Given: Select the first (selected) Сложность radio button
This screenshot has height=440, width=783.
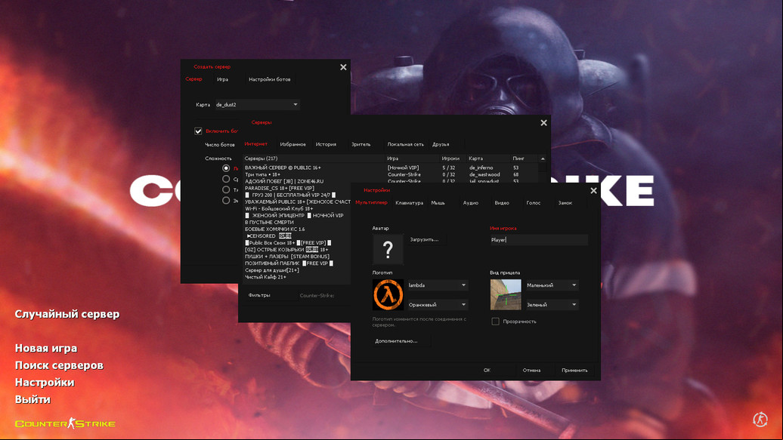Looking at the screenshot, I should tap(226, 168).
